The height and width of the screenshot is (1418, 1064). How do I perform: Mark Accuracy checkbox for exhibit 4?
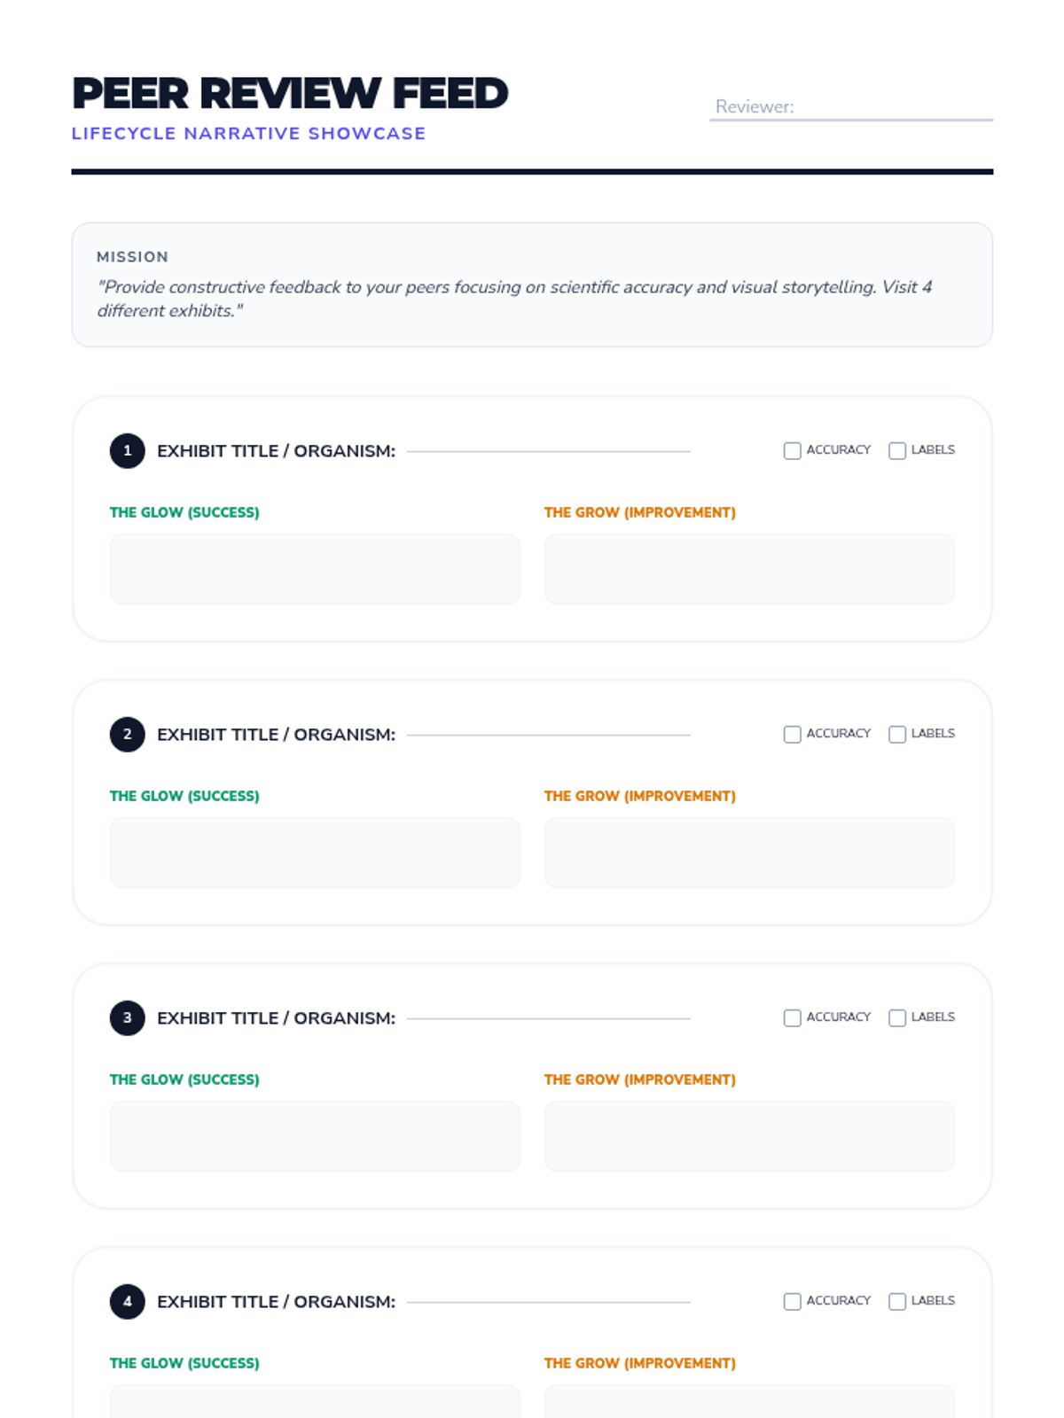792,1302
